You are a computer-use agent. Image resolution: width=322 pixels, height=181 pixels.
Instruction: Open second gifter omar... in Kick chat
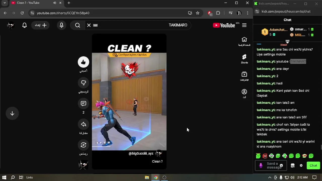tap(302, 29)
